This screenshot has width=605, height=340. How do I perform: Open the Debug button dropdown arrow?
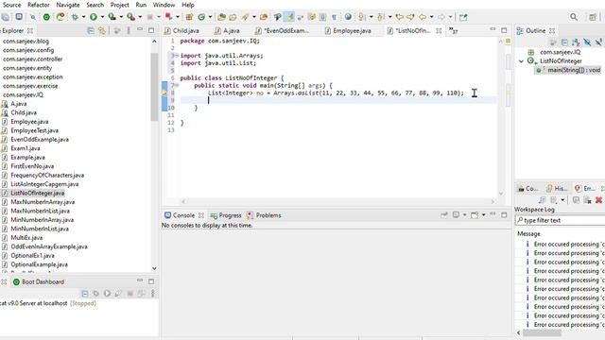[x=83, y=17]
